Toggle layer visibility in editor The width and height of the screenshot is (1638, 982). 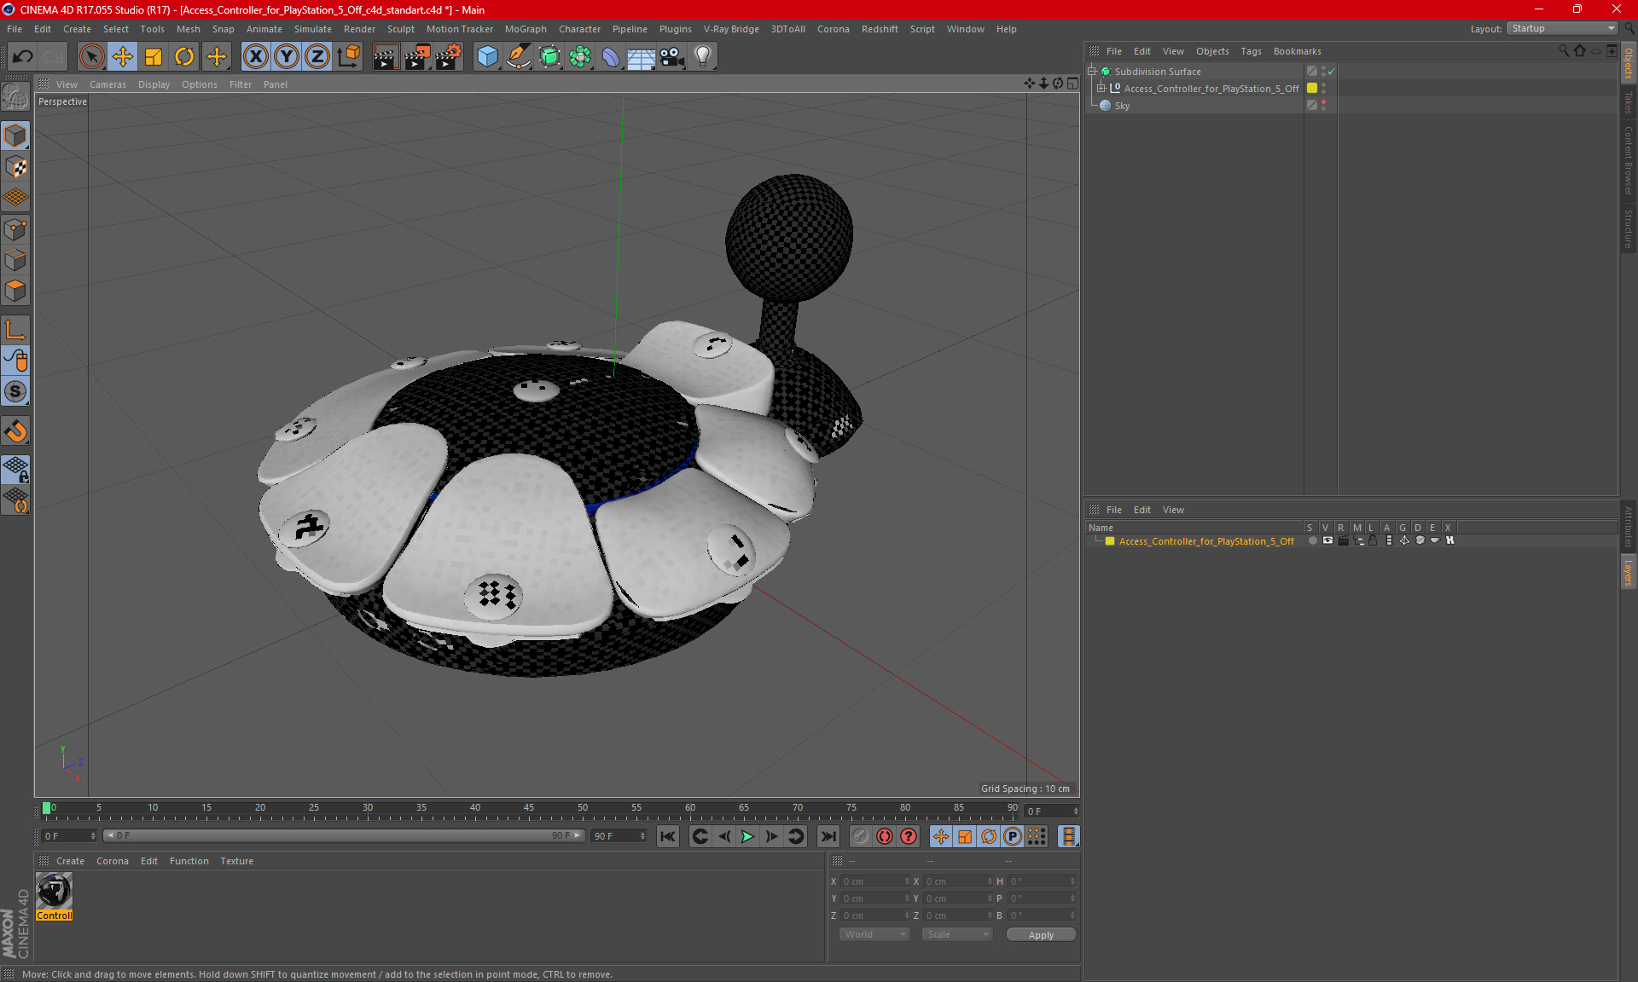[1327, 541]
